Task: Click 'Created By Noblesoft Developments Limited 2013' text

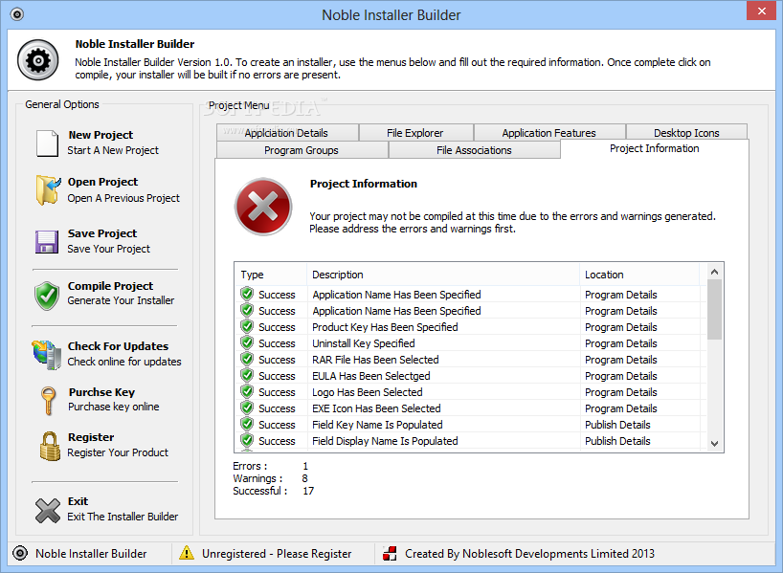Action: coord(530,554)
